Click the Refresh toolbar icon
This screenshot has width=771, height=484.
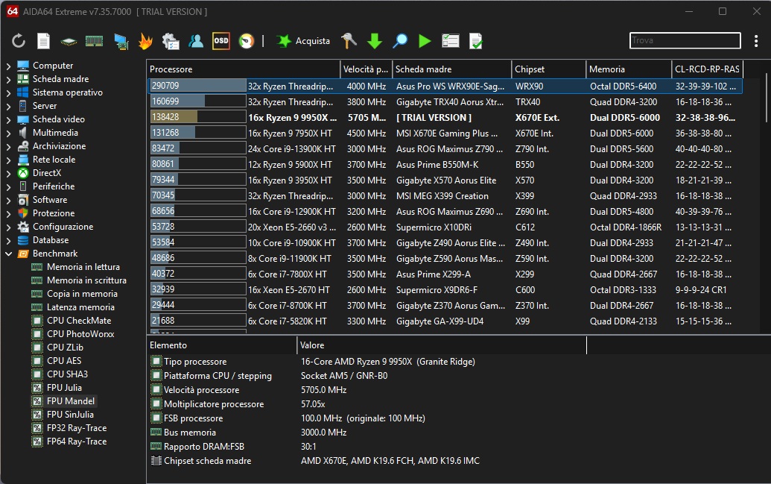click(x=19, y=41)
